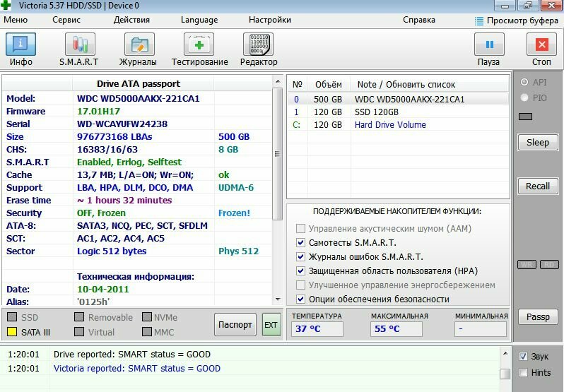The image size is (564, 392).
Task: Click the Drive ATA passport header
Action: [139, 84]
